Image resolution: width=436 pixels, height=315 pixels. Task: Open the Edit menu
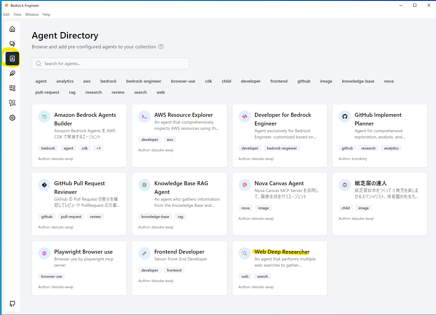(x=6, y=14)
